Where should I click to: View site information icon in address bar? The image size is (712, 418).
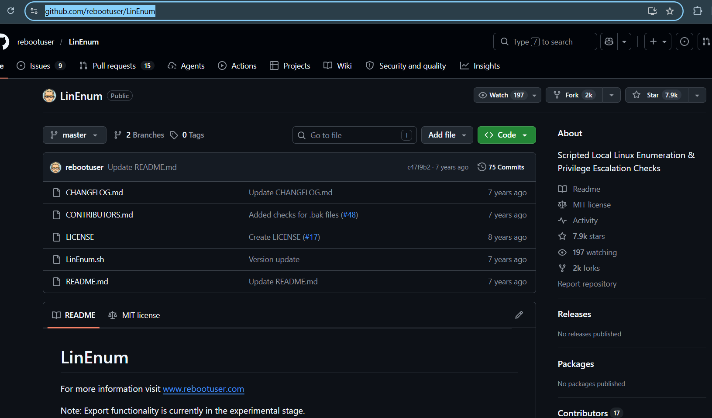click(x=34, y=11)
